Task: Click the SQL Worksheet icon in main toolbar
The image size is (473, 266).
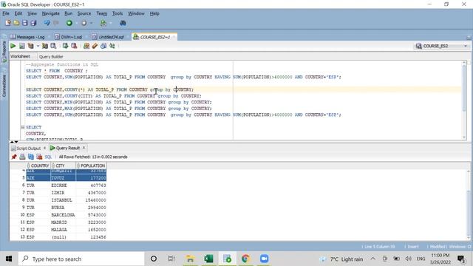Action: (103, 23)
